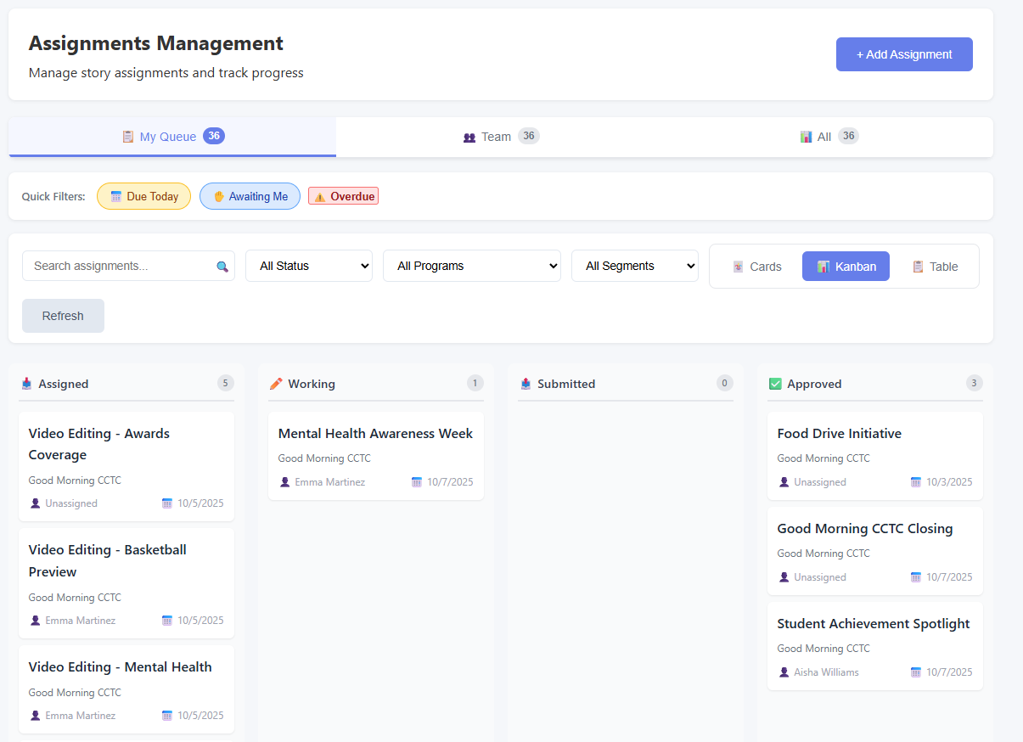Focus the Search assignments input field
Screen dimensions: 1023x742
[x=119, y=266]
